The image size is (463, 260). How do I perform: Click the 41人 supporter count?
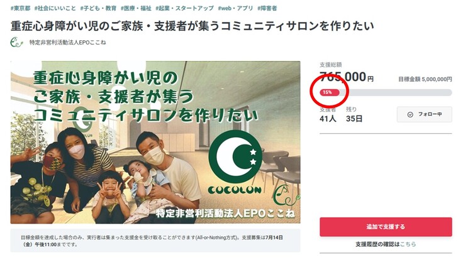click(x=328, y=118)
